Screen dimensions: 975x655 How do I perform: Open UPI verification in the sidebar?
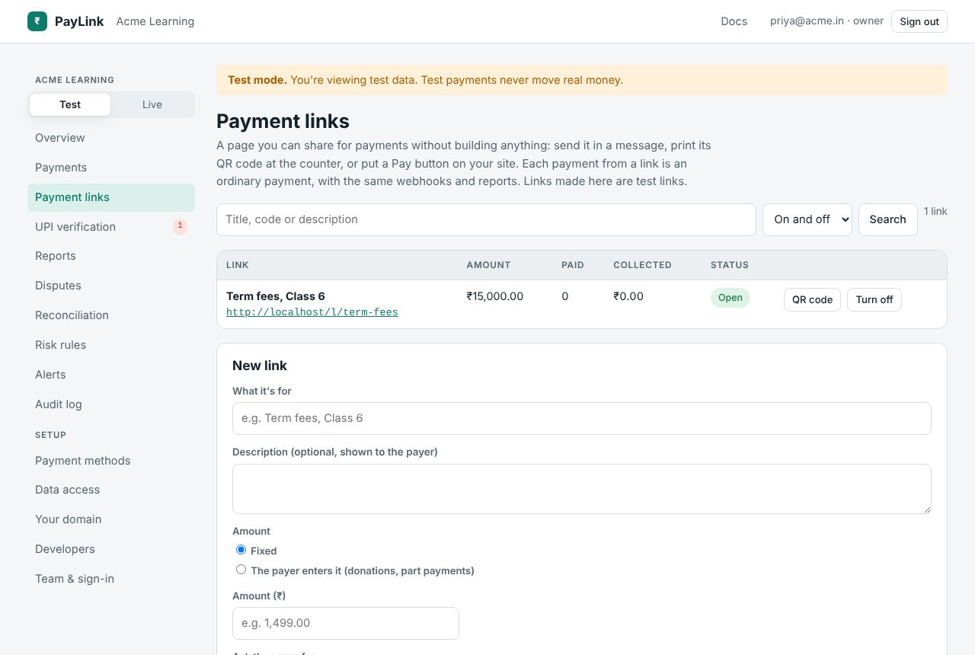pos(111,227)
